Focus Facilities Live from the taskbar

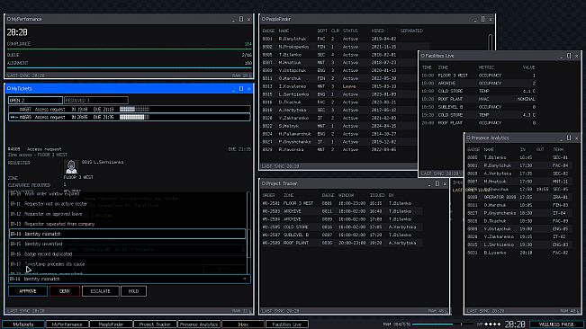pyautogui.click(x=287, y=325)
